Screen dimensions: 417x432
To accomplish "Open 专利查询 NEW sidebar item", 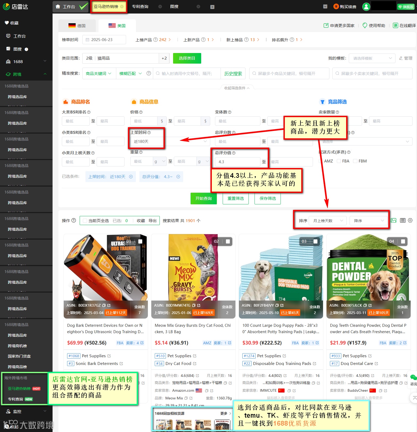I will pos(20,399).
